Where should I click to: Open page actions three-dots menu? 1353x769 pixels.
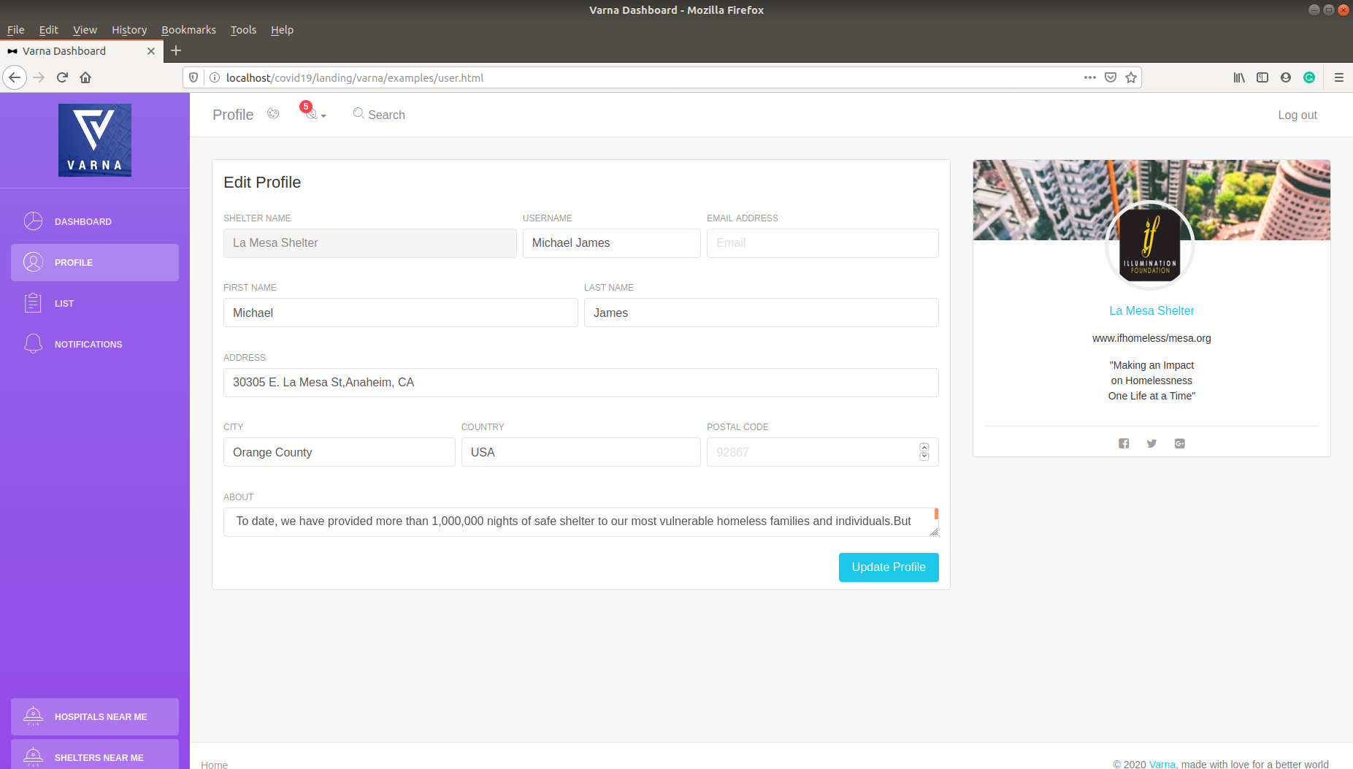(1090, 77)
